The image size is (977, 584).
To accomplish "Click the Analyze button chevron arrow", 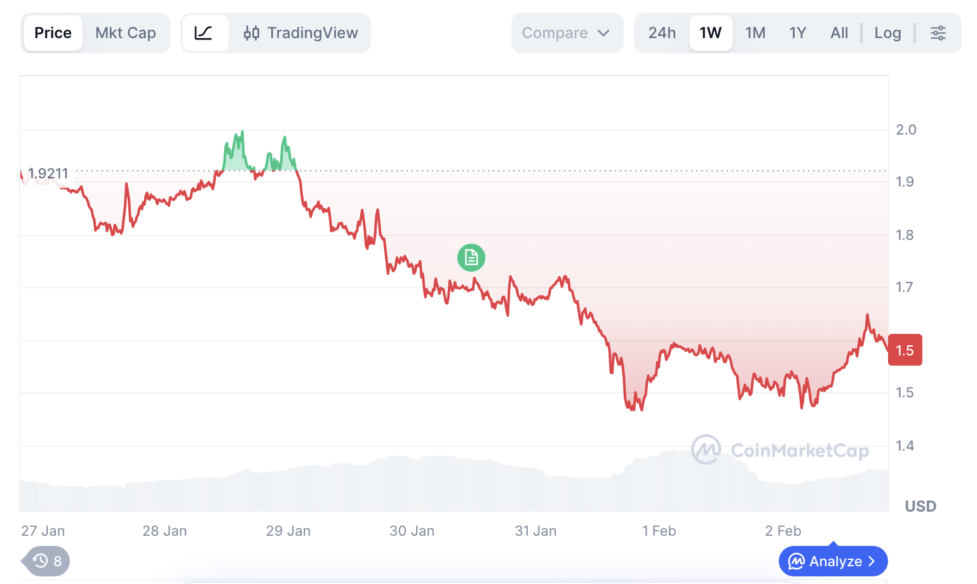I will coord(872,562).
